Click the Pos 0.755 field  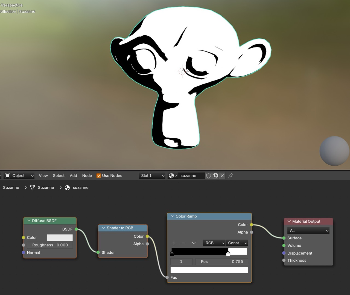click(222, 262)
